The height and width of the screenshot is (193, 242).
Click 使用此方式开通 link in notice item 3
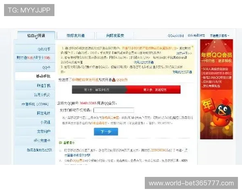pos(182,72)
